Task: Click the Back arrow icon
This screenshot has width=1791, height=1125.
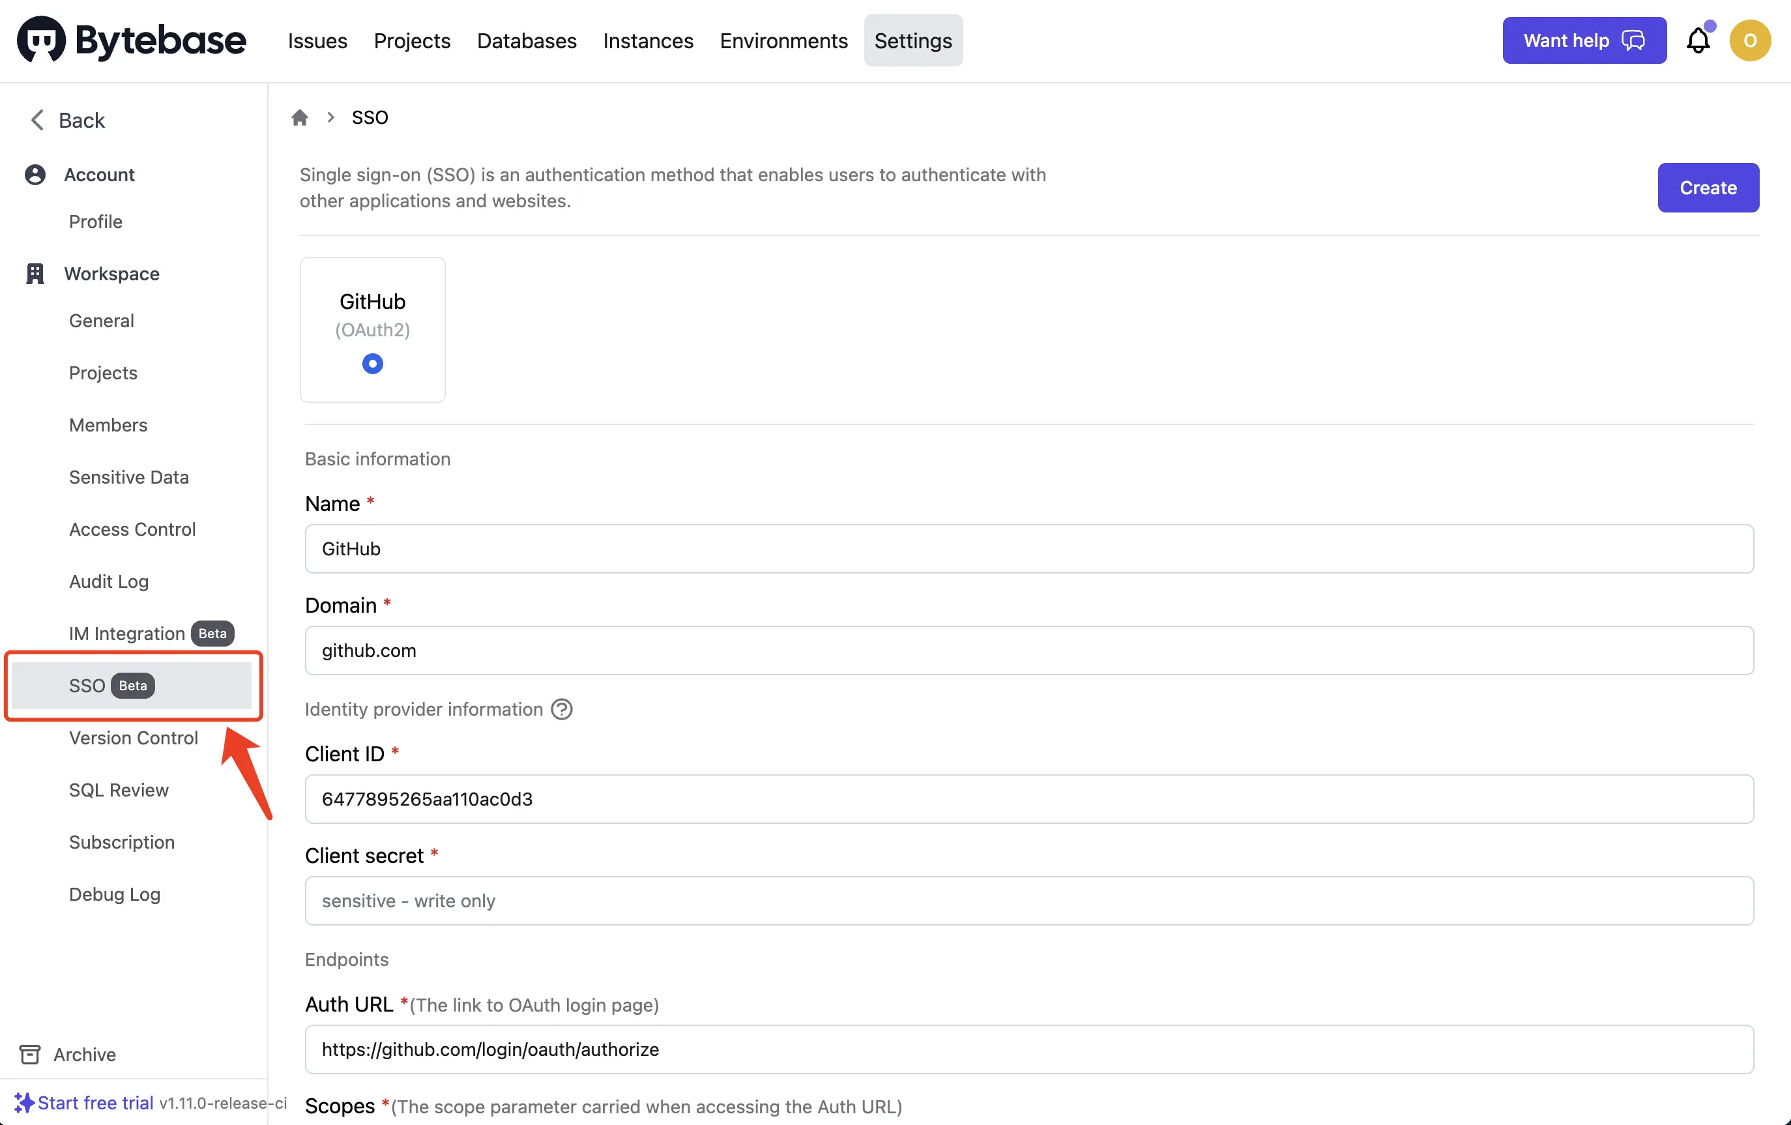Action: [37, 120]
